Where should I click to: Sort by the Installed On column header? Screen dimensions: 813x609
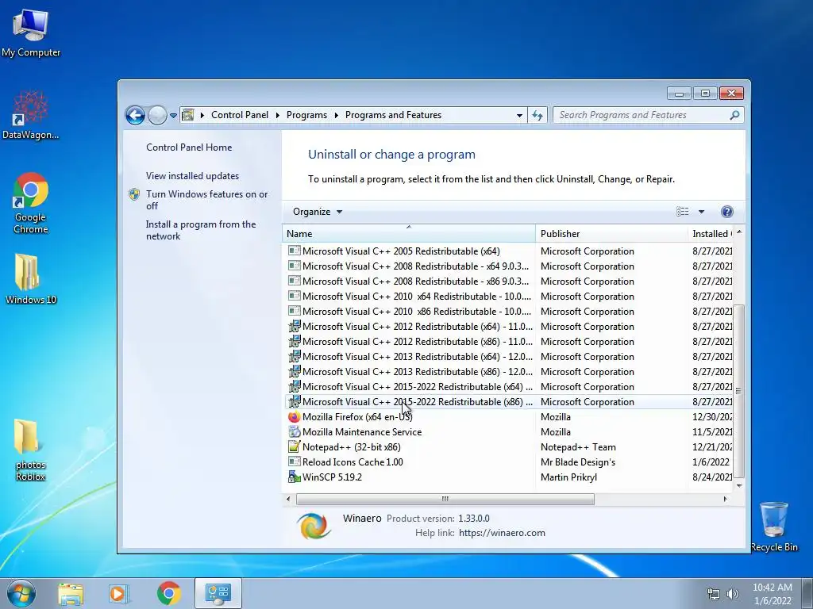tap(711, 234)
